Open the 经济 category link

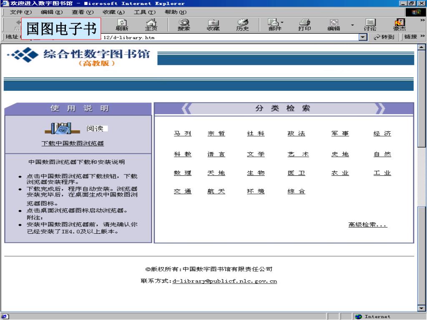tap(382, 133)
